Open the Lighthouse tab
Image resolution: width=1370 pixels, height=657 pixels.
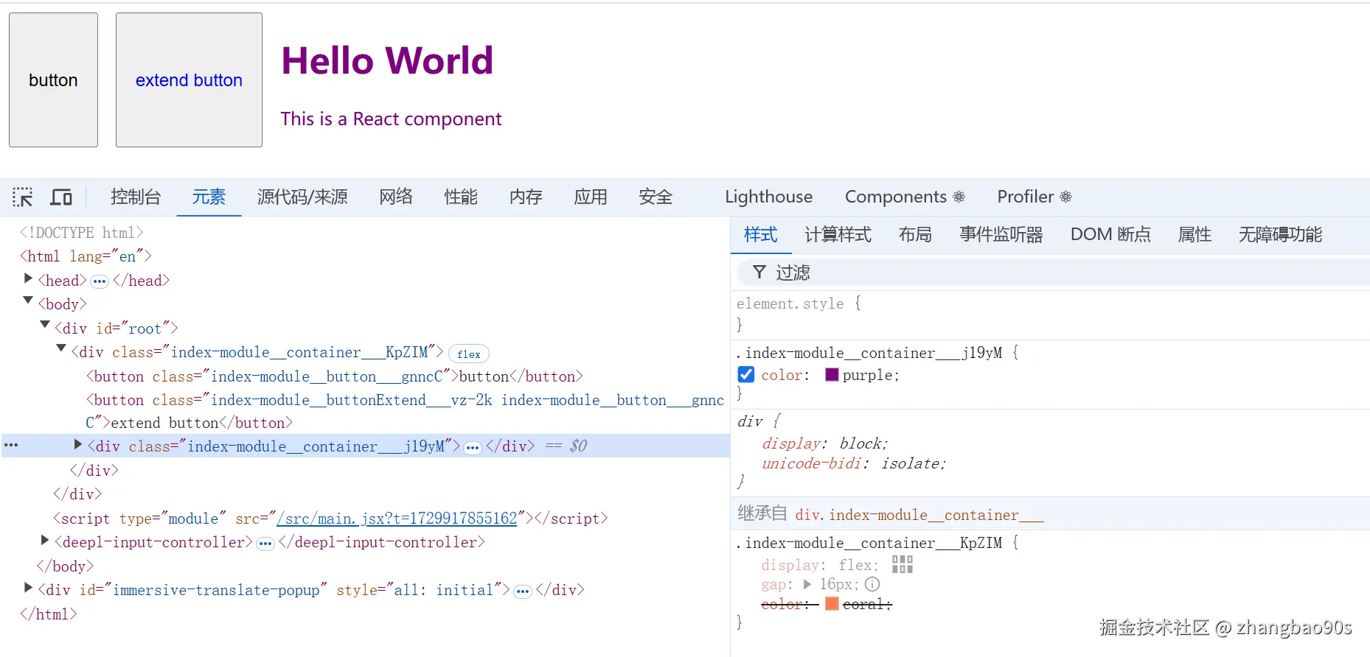(x=768, y=197)
